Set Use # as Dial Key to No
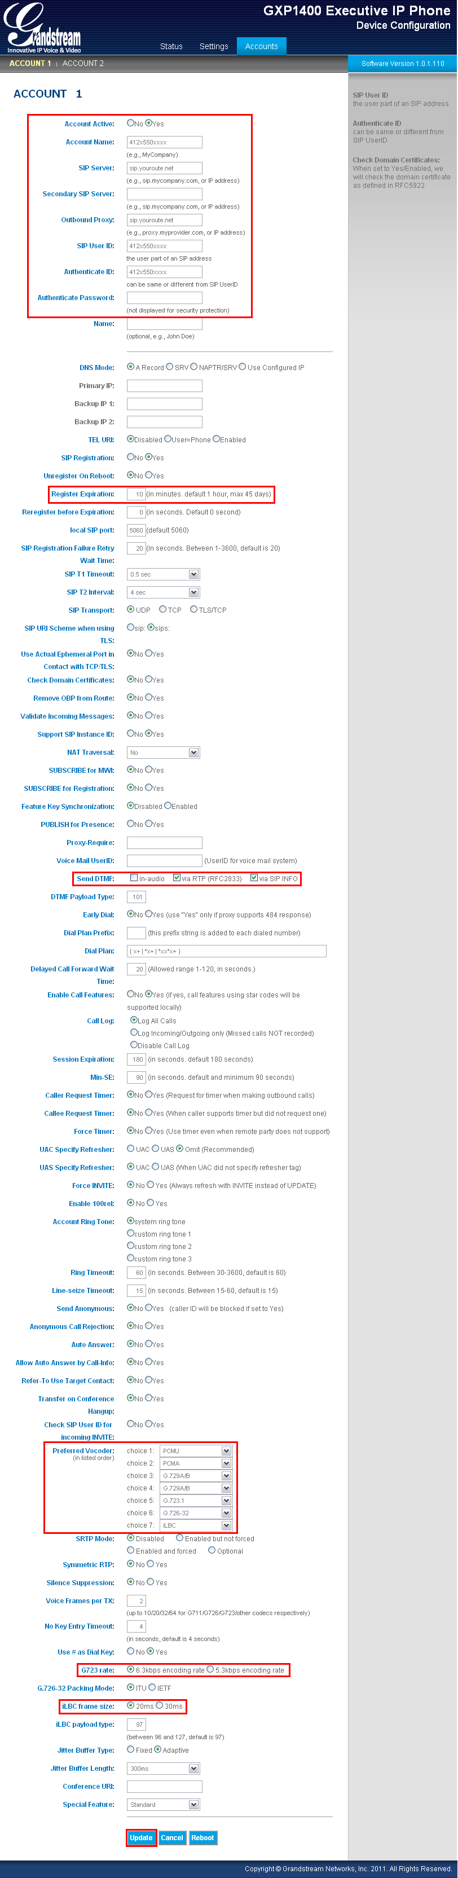 (x=130, y=1651)
